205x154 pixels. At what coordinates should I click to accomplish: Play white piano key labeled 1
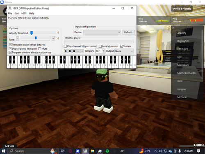coord(9,65)
